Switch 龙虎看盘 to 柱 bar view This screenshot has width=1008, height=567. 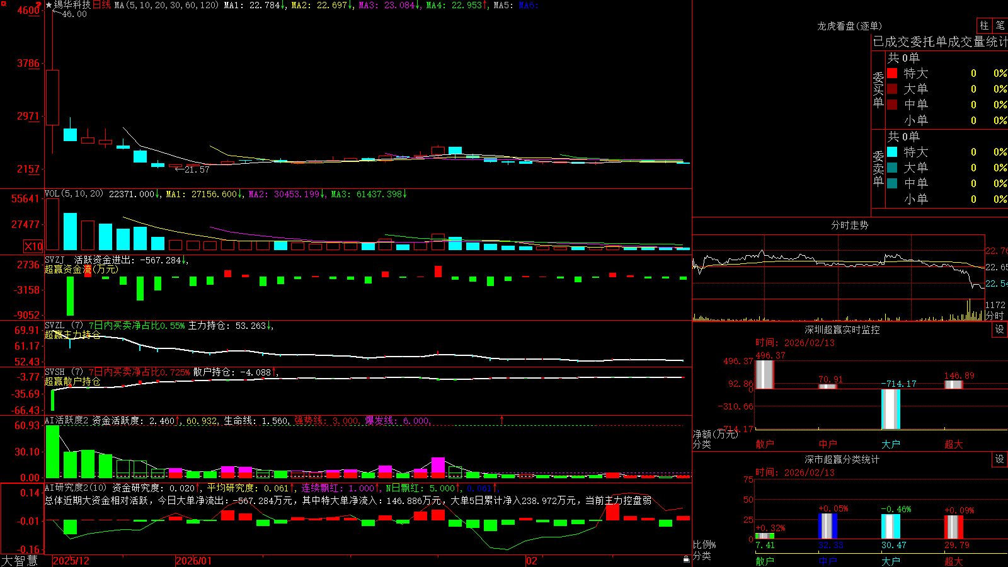coord(984,25)
